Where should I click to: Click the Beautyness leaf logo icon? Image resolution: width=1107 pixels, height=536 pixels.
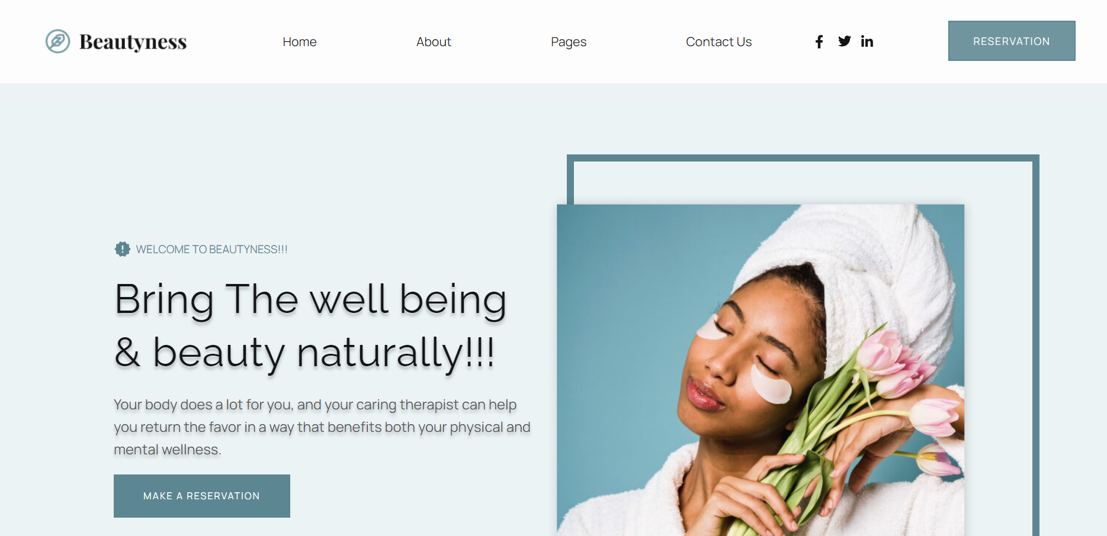coord(57,41)
